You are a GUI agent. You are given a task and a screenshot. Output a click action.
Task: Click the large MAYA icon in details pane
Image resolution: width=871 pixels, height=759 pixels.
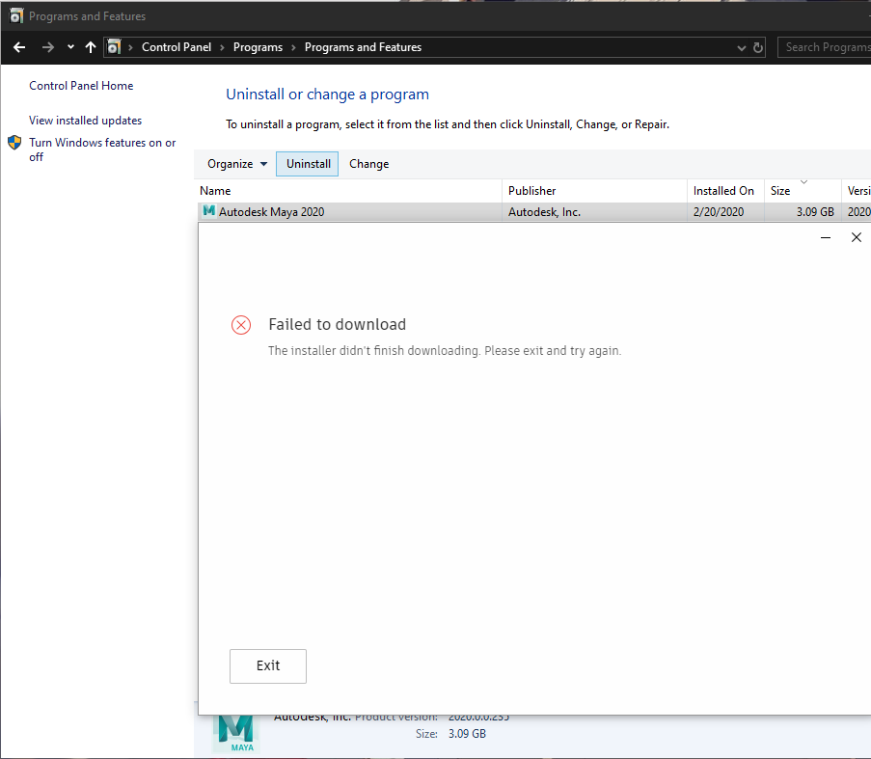point(236,733)
